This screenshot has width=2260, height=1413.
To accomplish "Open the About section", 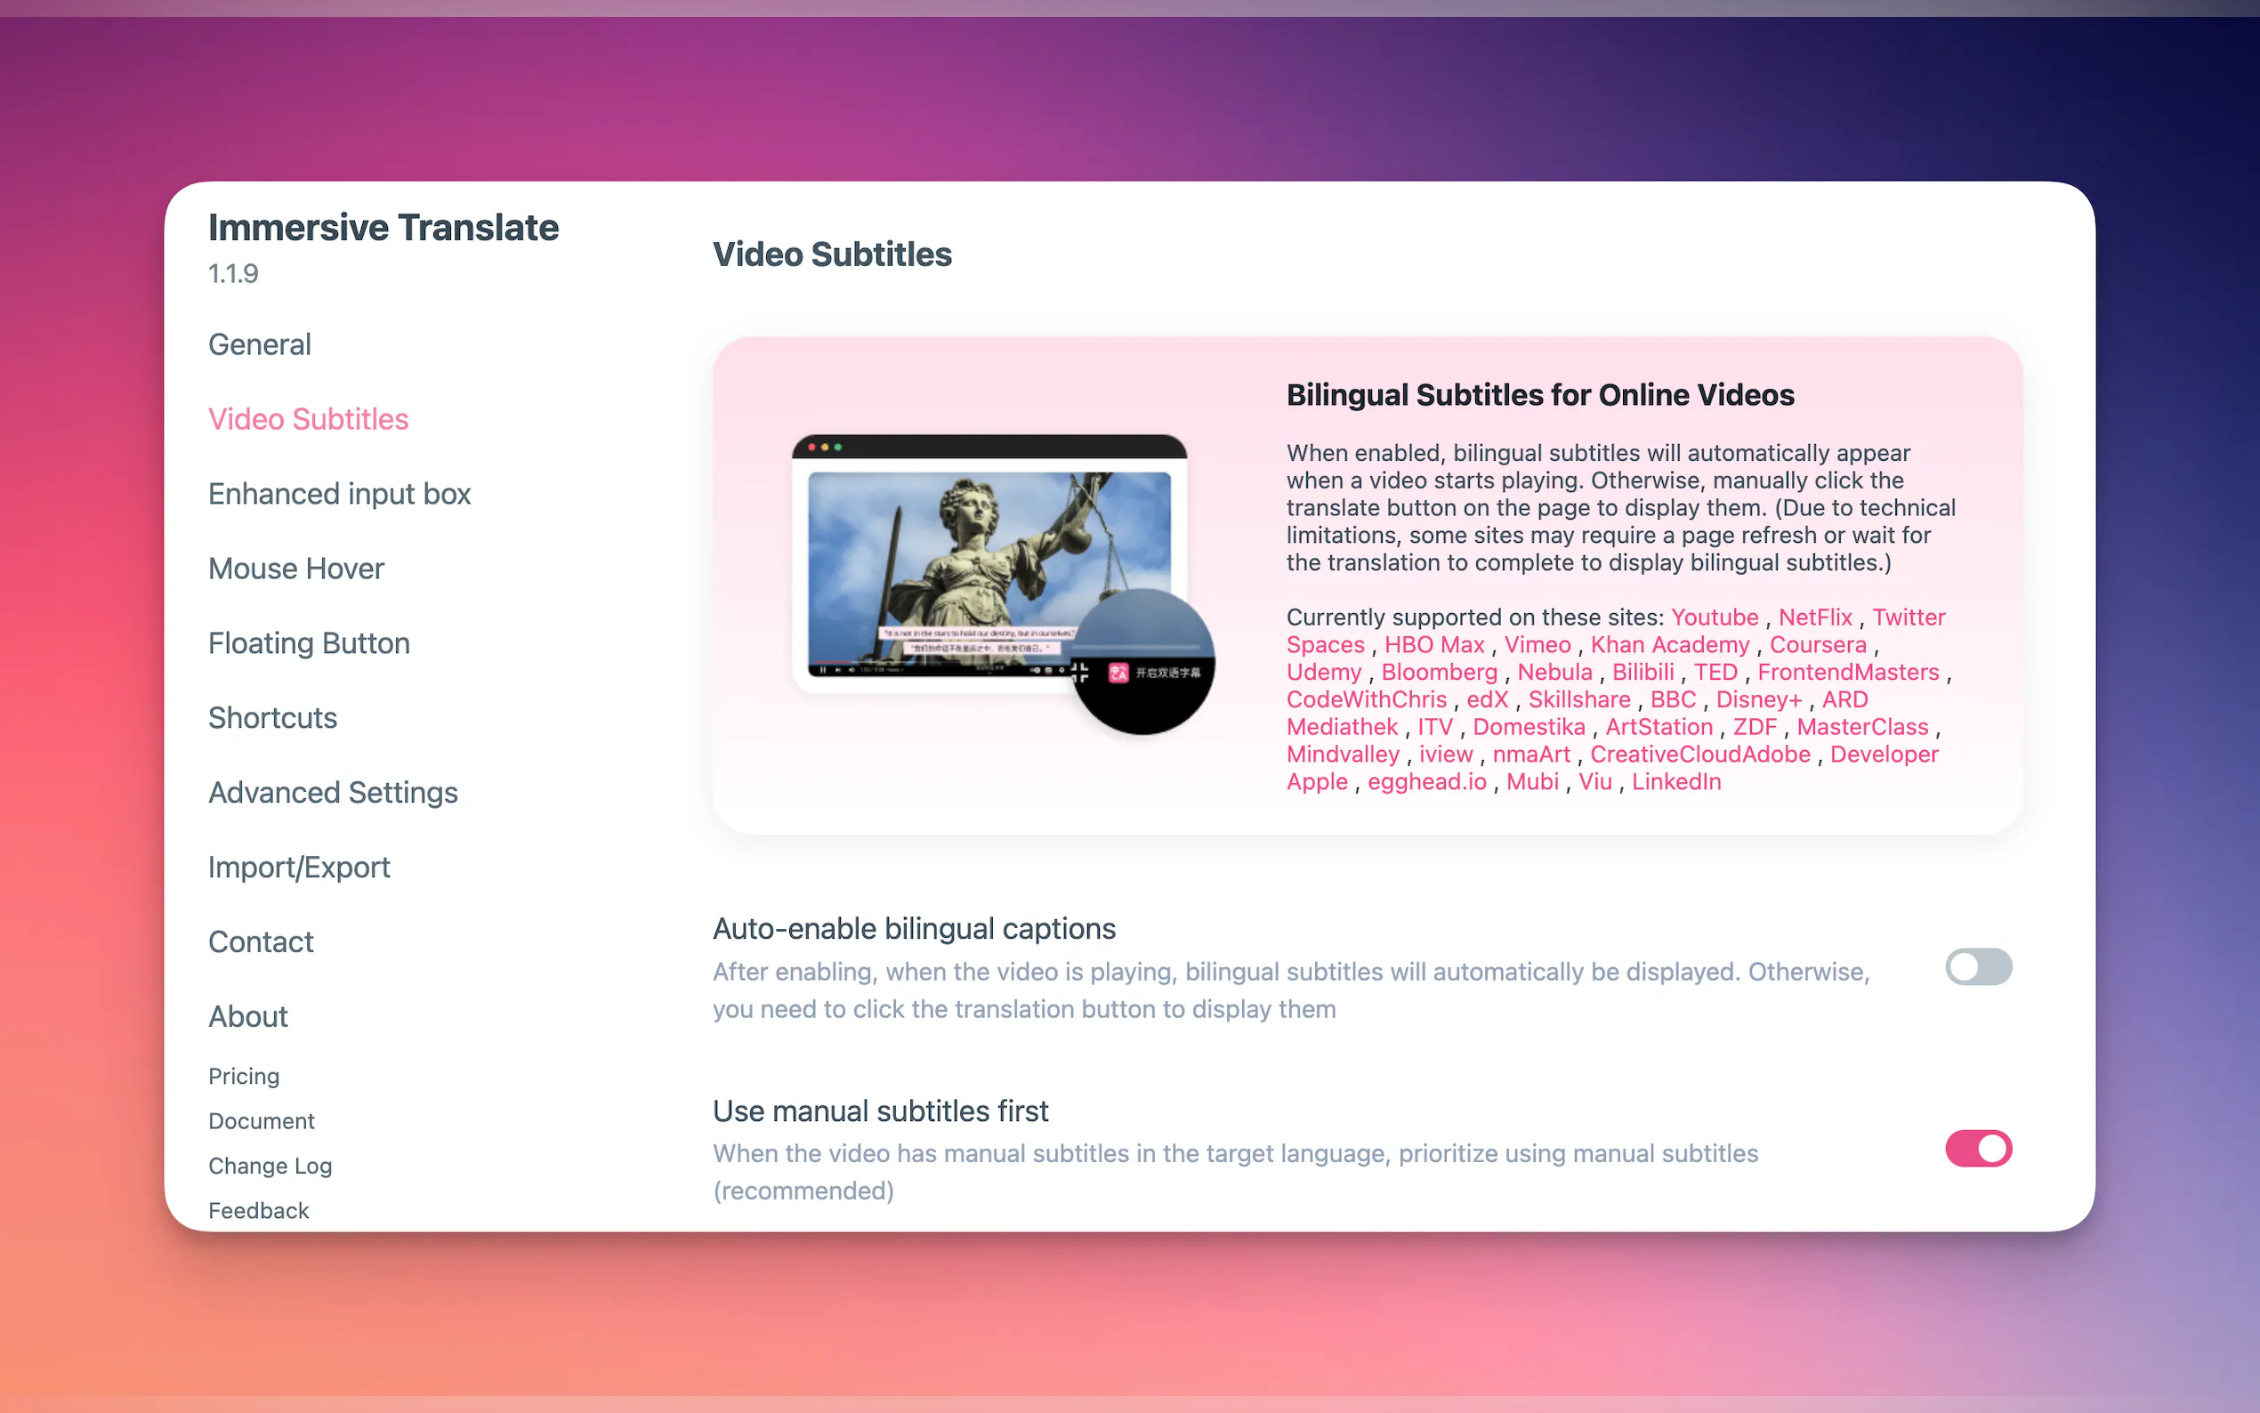I will [247, 1017].
